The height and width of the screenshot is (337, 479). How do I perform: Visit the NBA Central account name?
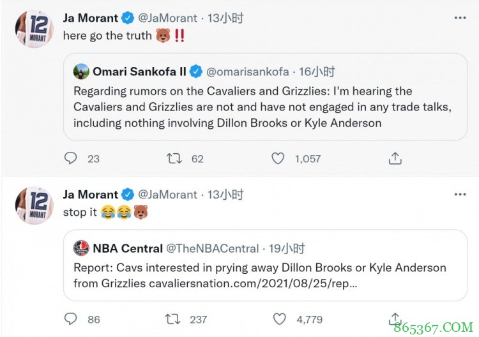[127, 248]
